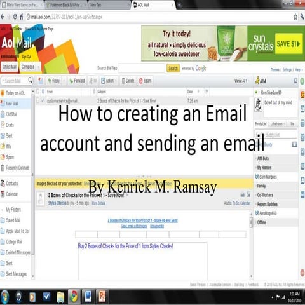
Task: Click the orange AIM icon in right strip
Action: [302, 95]
